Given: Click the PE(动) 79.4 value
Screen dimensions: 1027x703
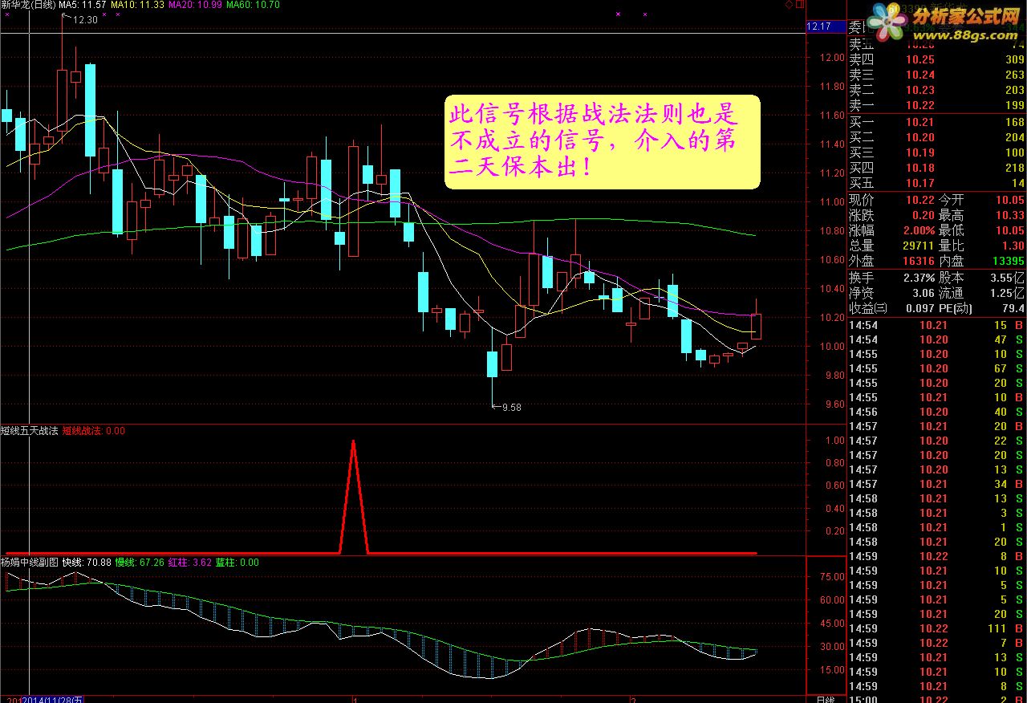Looking at the screenshot, I should (1013, 308).
